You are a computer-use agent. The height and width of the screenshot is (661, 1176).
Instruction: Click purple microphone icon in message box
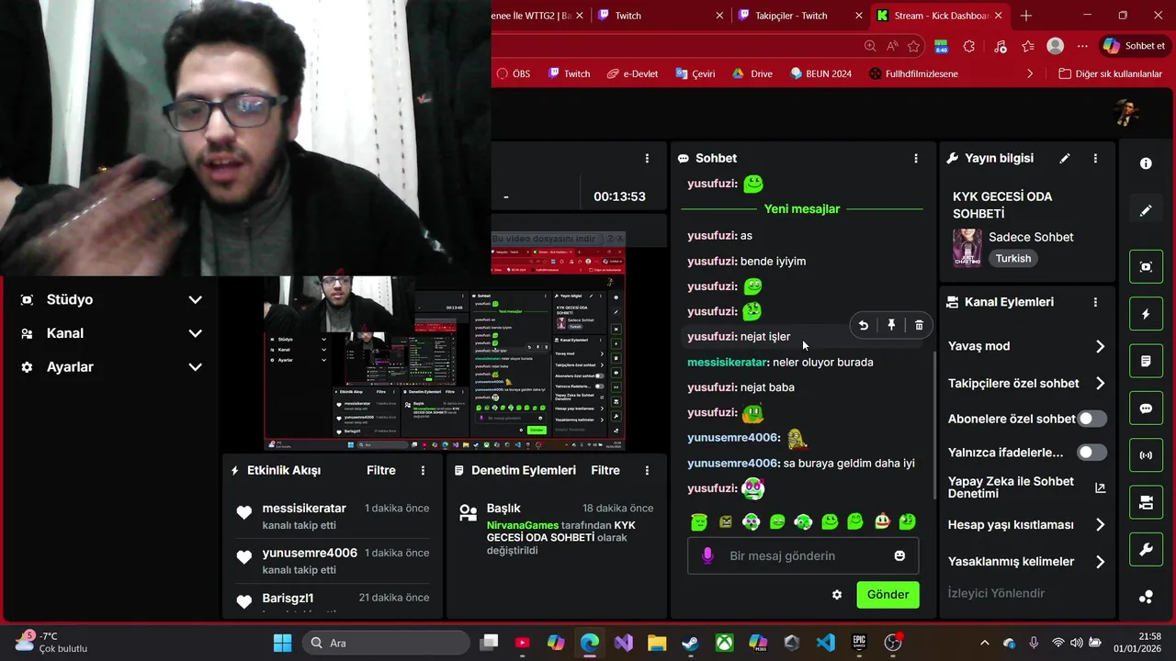707,555
